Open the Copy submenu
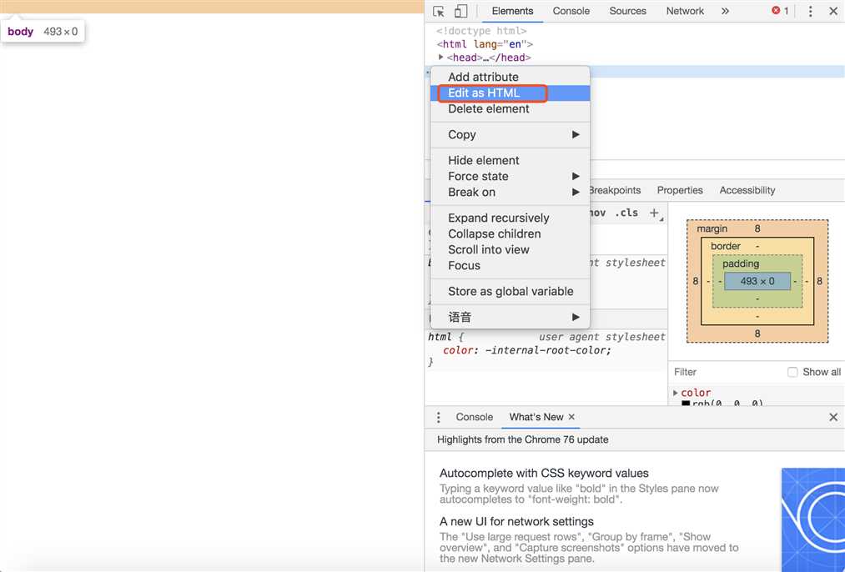The height and width of the screenshot is (572, 845). 510,134
